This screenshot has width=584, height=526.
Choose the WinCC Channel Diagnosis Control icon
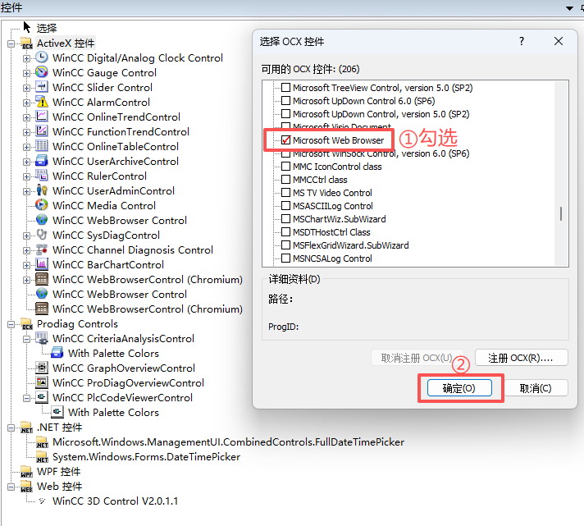pyautogui.click(x=41, y=249)
